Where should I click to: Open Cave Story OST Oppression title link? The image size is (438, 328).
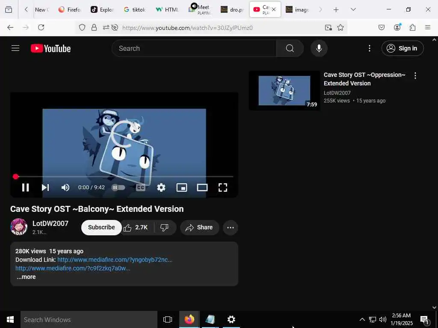pyautogui.click(x=364, y=79)
